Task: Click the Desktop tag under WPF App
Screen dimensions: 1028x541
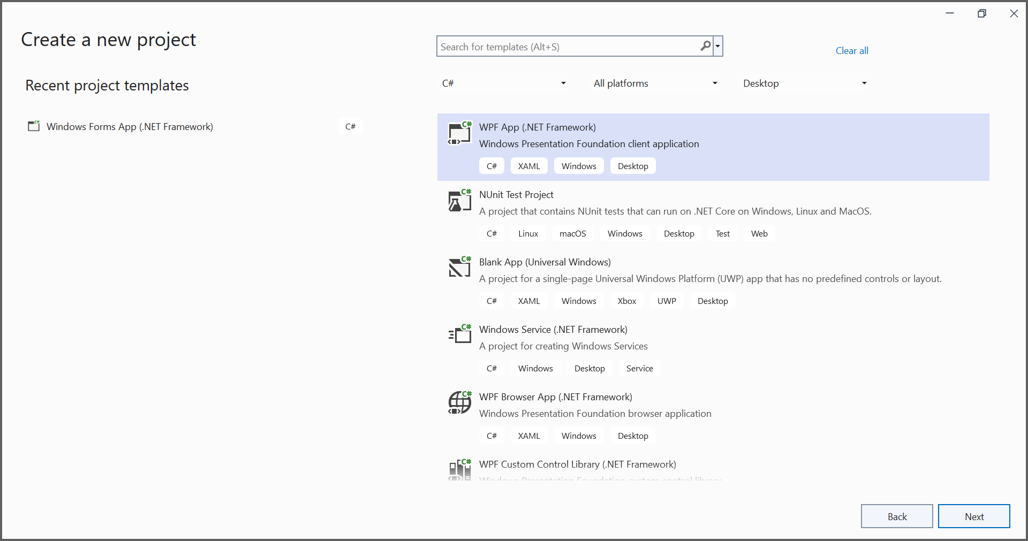Action: [x=633, y=166]
